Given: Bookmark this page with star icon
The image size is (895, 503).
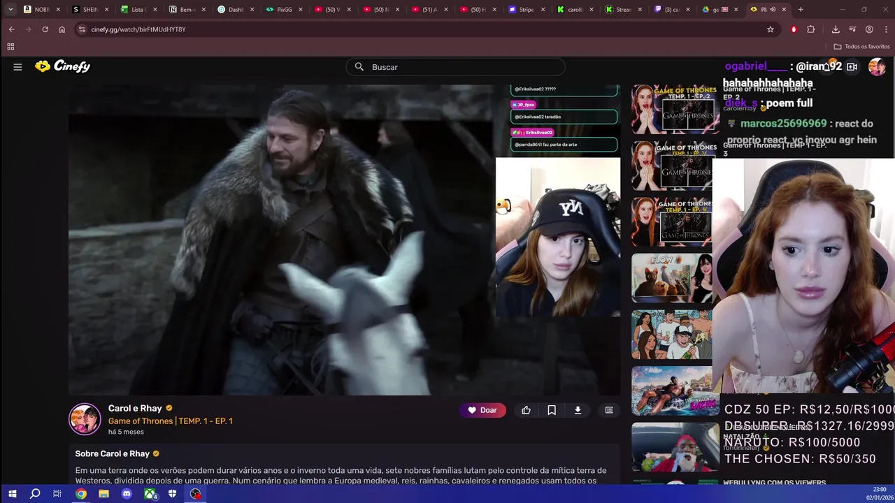Looking at the screenshot, I should coord(771,29).
